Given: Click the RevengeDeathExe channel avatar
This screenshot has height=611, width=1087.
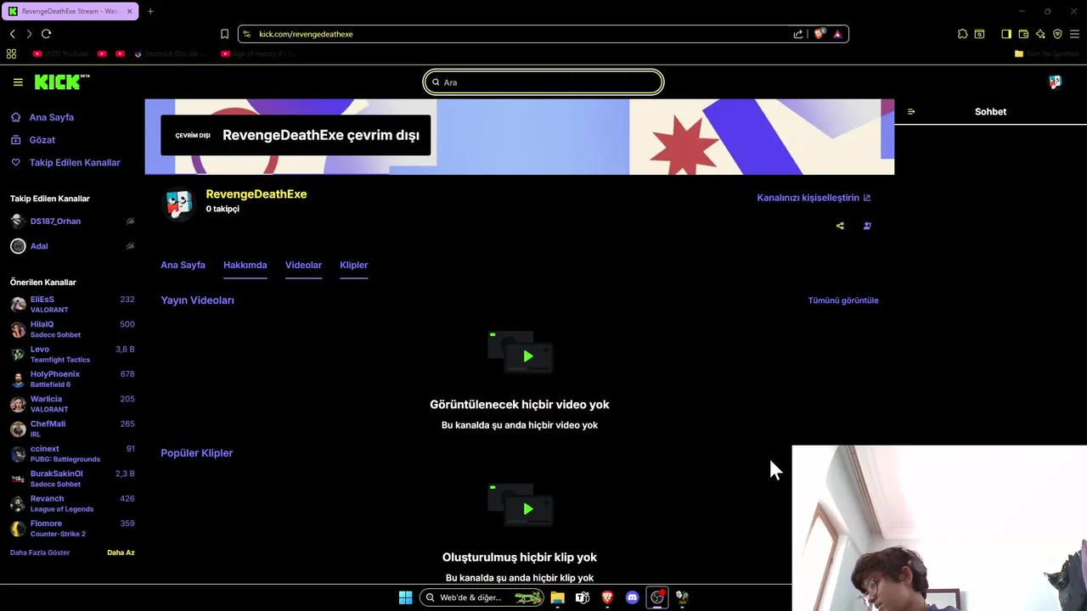Looking at the screenshot, I should pos(178,204).
